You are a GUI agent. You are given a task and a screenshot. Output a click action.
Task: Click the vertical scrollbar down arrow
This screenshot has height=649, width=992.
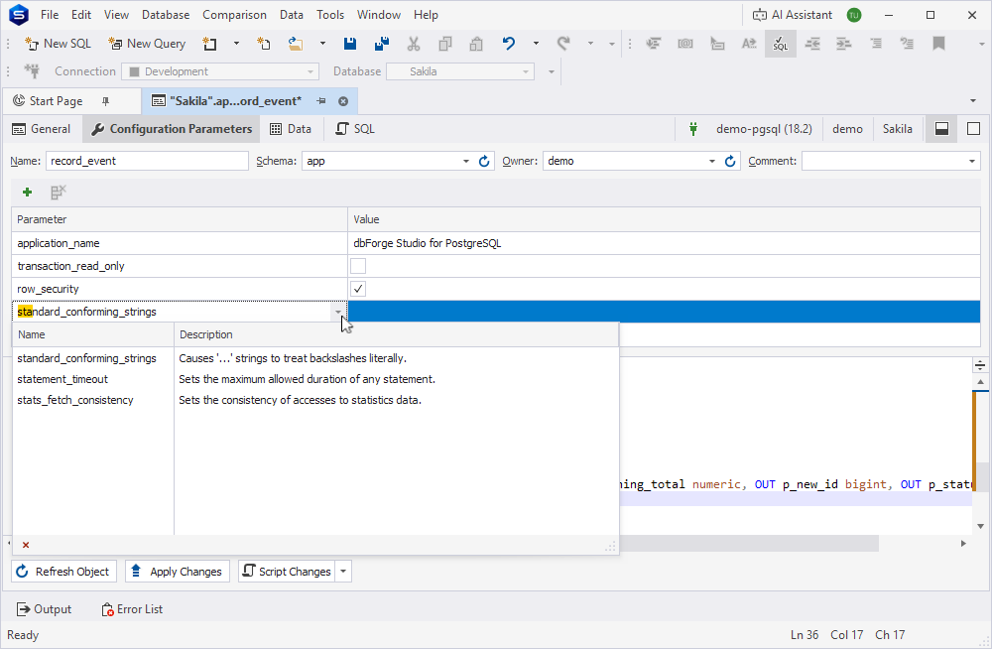pos(980,526)
